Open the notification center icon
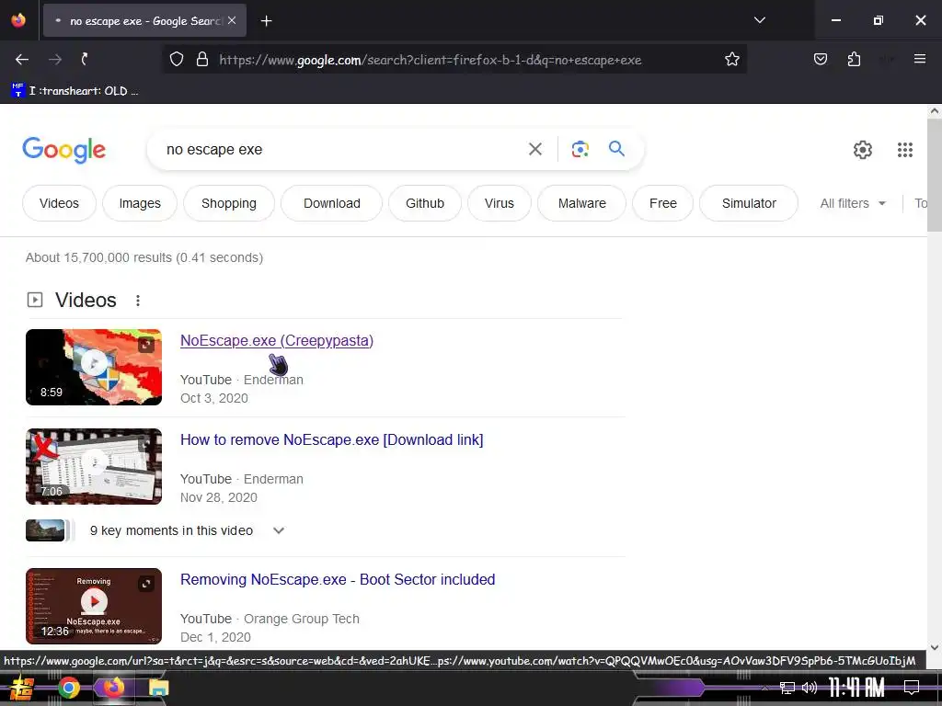The width and height of the screenshot is (942, 706). [912, 688]
